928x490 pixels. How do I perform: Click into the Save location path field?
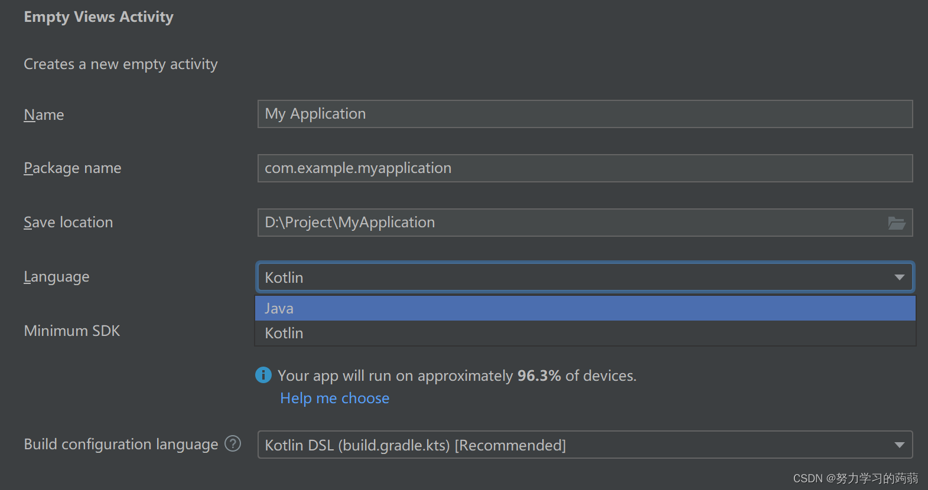click(x=567, y=223)
